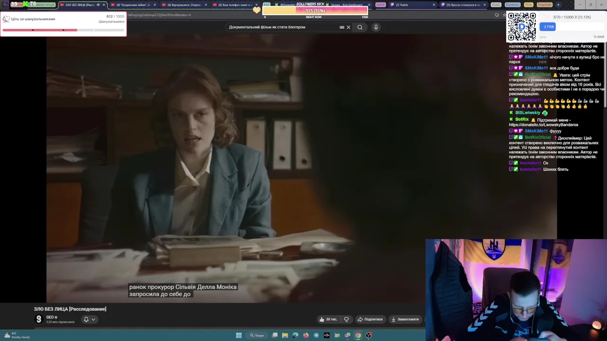The width and height of the screenshot is (607, 341).
Task: Open the DeepState bookmark
Action: click(x=544, y=5)
